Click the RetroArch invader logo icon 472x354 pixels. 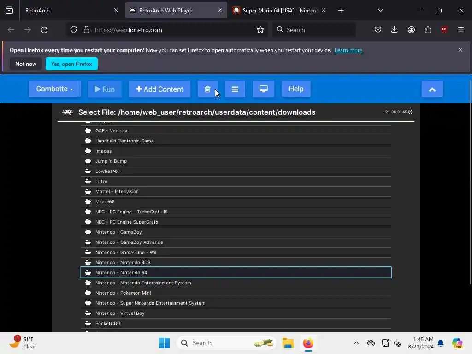pos(67,112)
